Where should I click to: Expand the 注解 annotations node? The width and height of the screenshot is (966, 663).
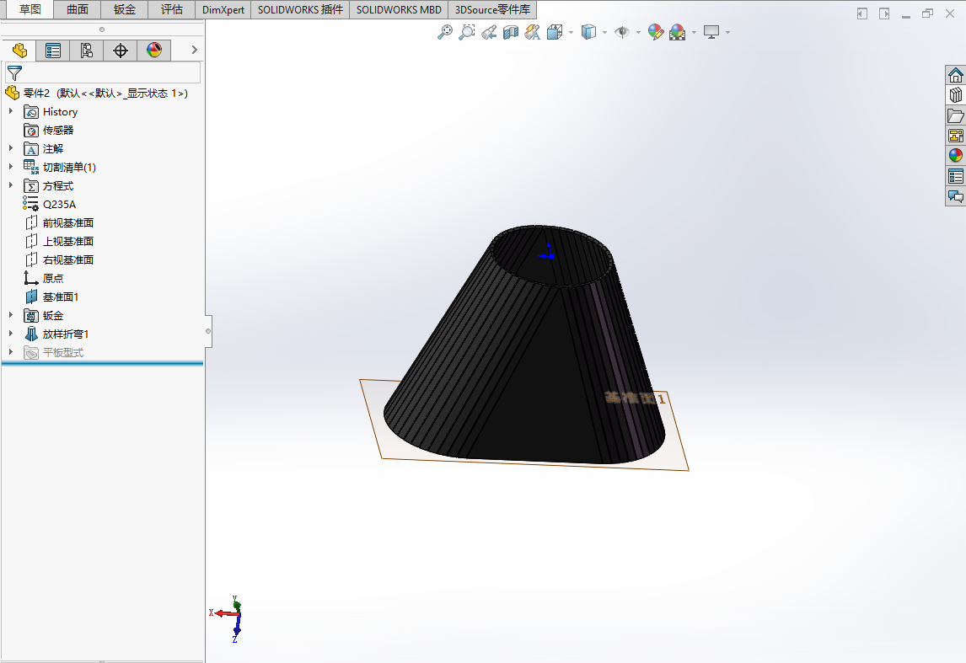click(x=10, y=148)
